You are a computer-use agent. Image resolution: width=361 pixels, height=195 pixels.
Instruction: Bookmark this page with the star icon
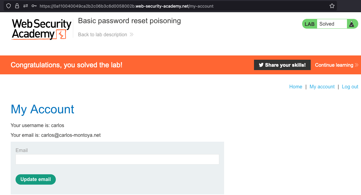click(332, 6)
